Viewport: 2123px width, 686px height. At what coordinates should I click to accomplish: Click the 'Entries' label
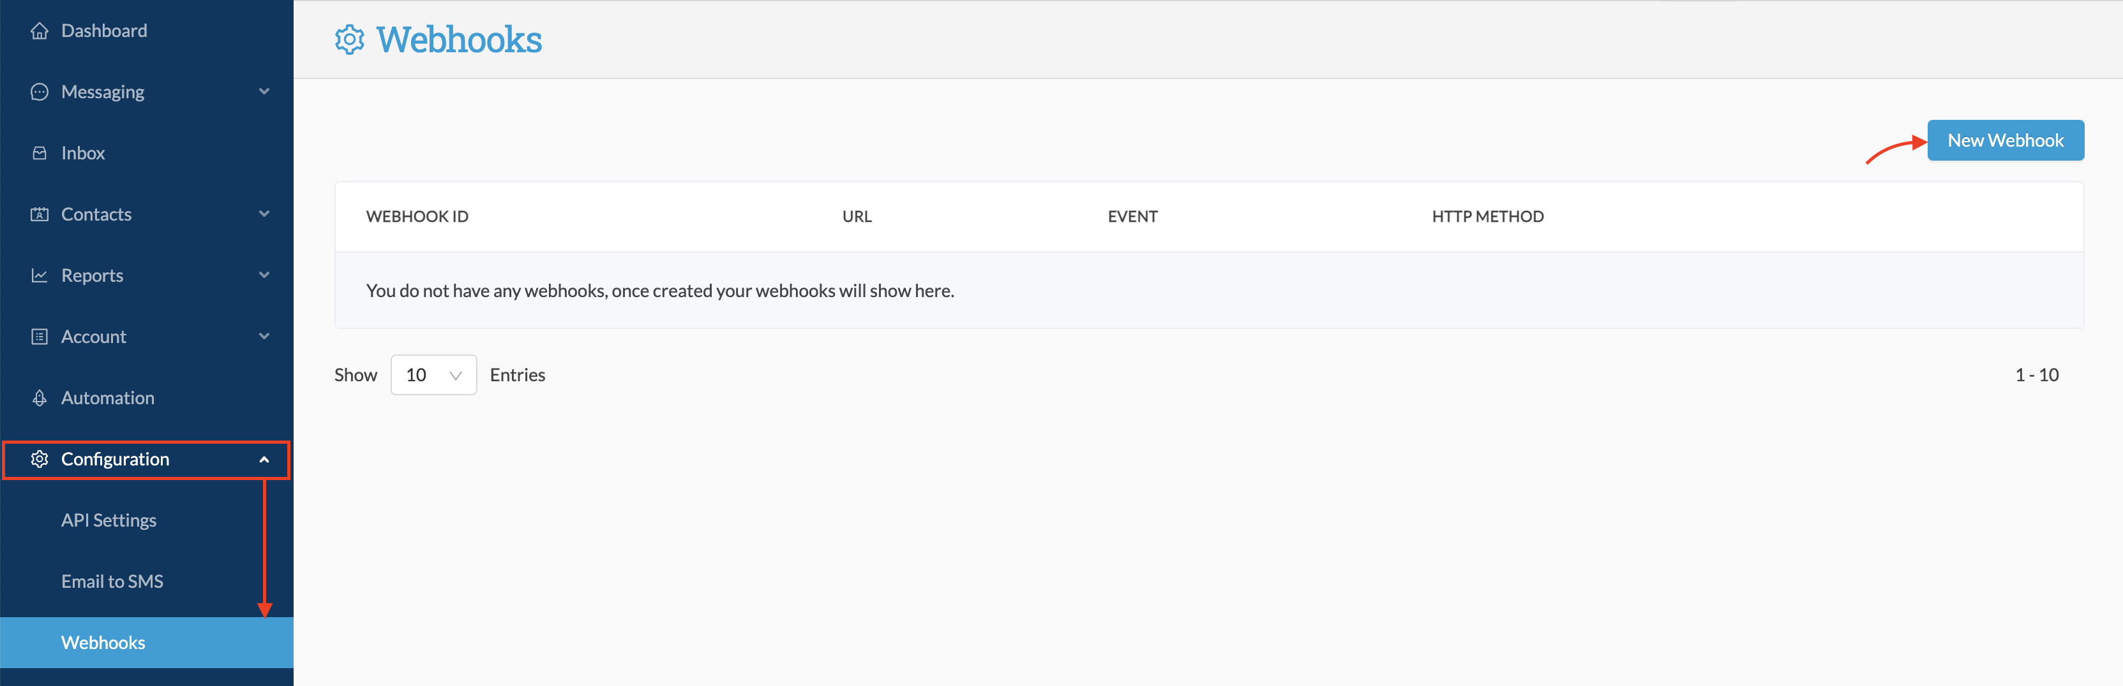[518, 375]
